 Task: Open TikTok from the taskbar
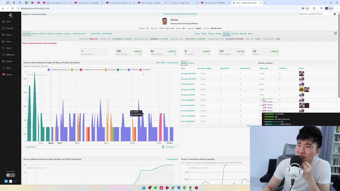pos(161,188)
